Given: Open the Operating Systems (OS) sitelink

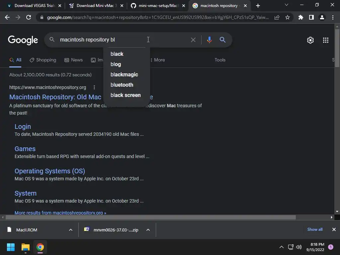Looking at the screenshot, I should [x=50, y=171].
